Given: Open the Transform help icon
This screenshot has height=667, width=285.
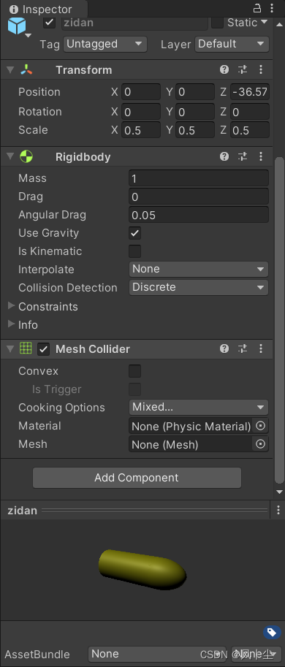Looking at the screenshot, I should 224,69.
